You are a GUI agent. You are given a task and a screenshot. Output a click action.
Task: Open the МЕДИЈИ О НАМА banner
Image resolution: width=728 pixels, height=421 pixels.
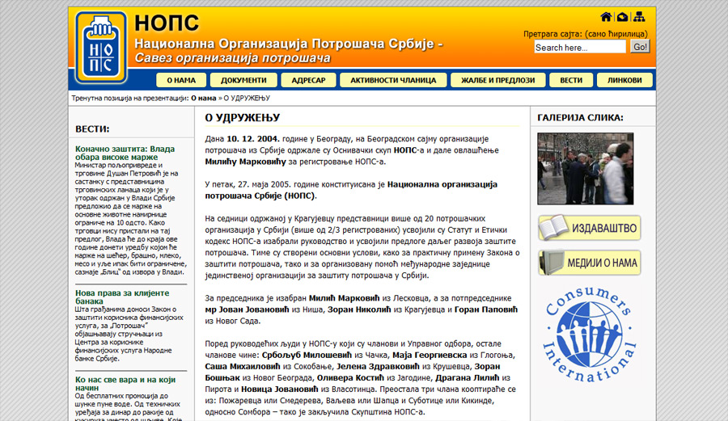point(589,263)
